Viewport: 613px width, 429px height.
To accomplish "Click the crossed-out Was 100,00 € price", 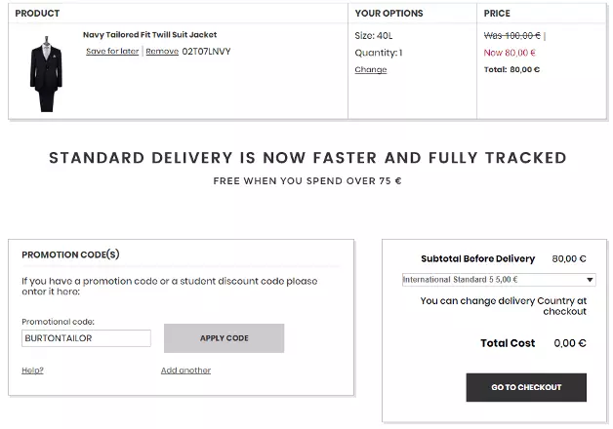I will click(x=512, y=35).
